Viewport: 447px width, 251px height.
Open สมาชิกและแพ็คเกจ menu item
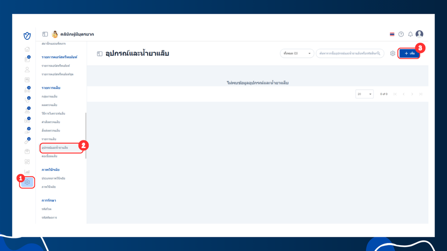point(53,44)
